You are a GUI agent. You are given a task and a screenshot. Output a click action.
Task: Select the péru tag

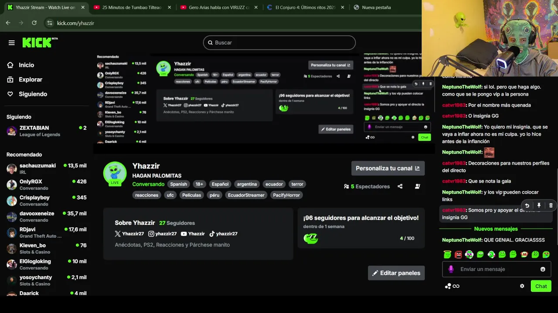pos(214,195)
